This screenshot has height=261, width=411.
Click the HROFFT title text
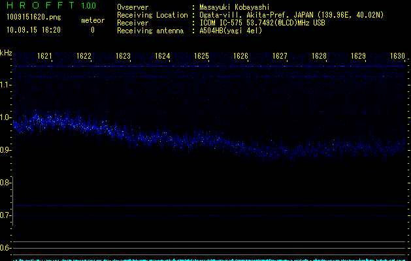pyautogui.click(x=40, y=6)
